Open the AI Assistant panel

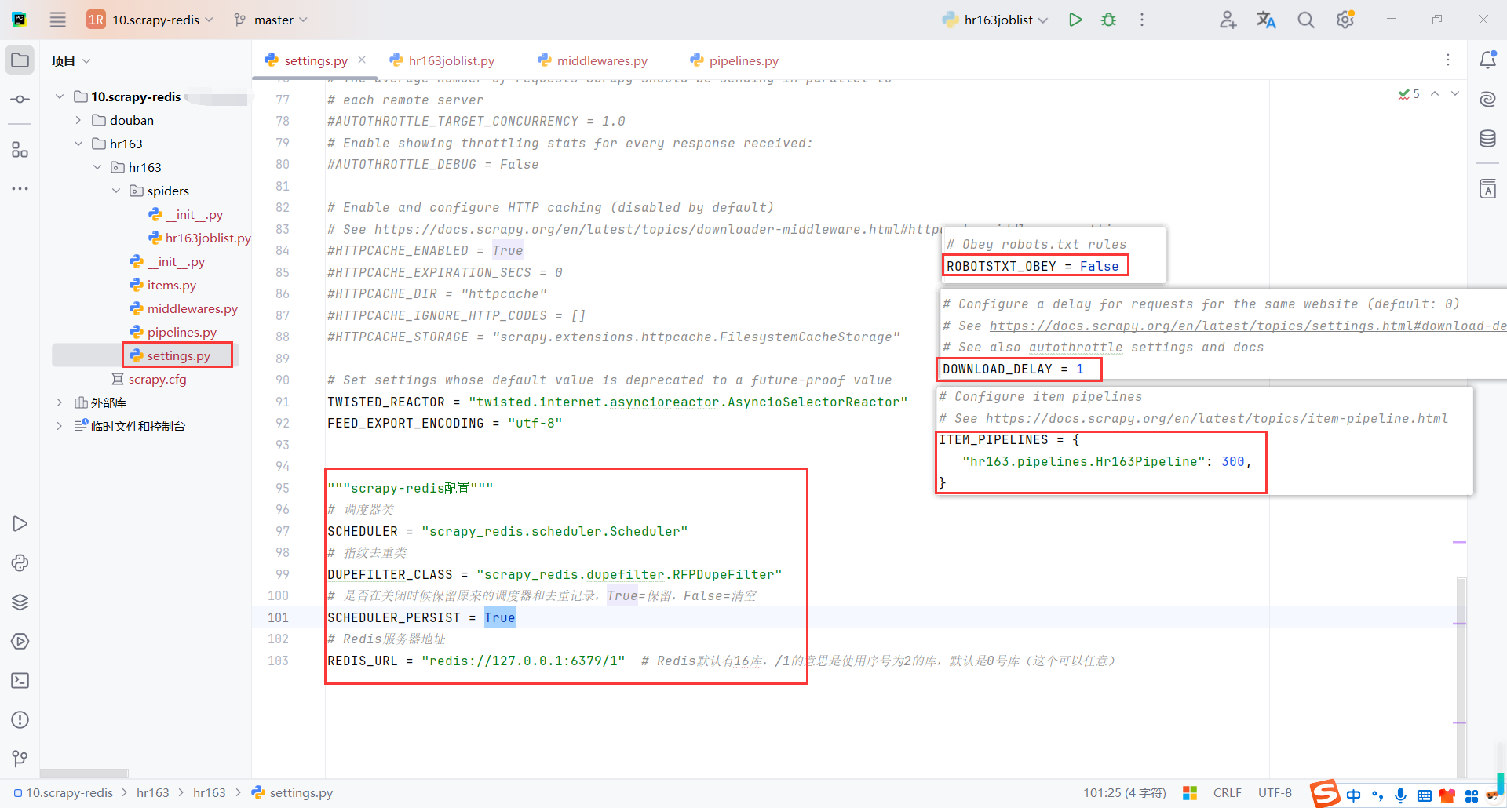click(x=1487, y=99)
